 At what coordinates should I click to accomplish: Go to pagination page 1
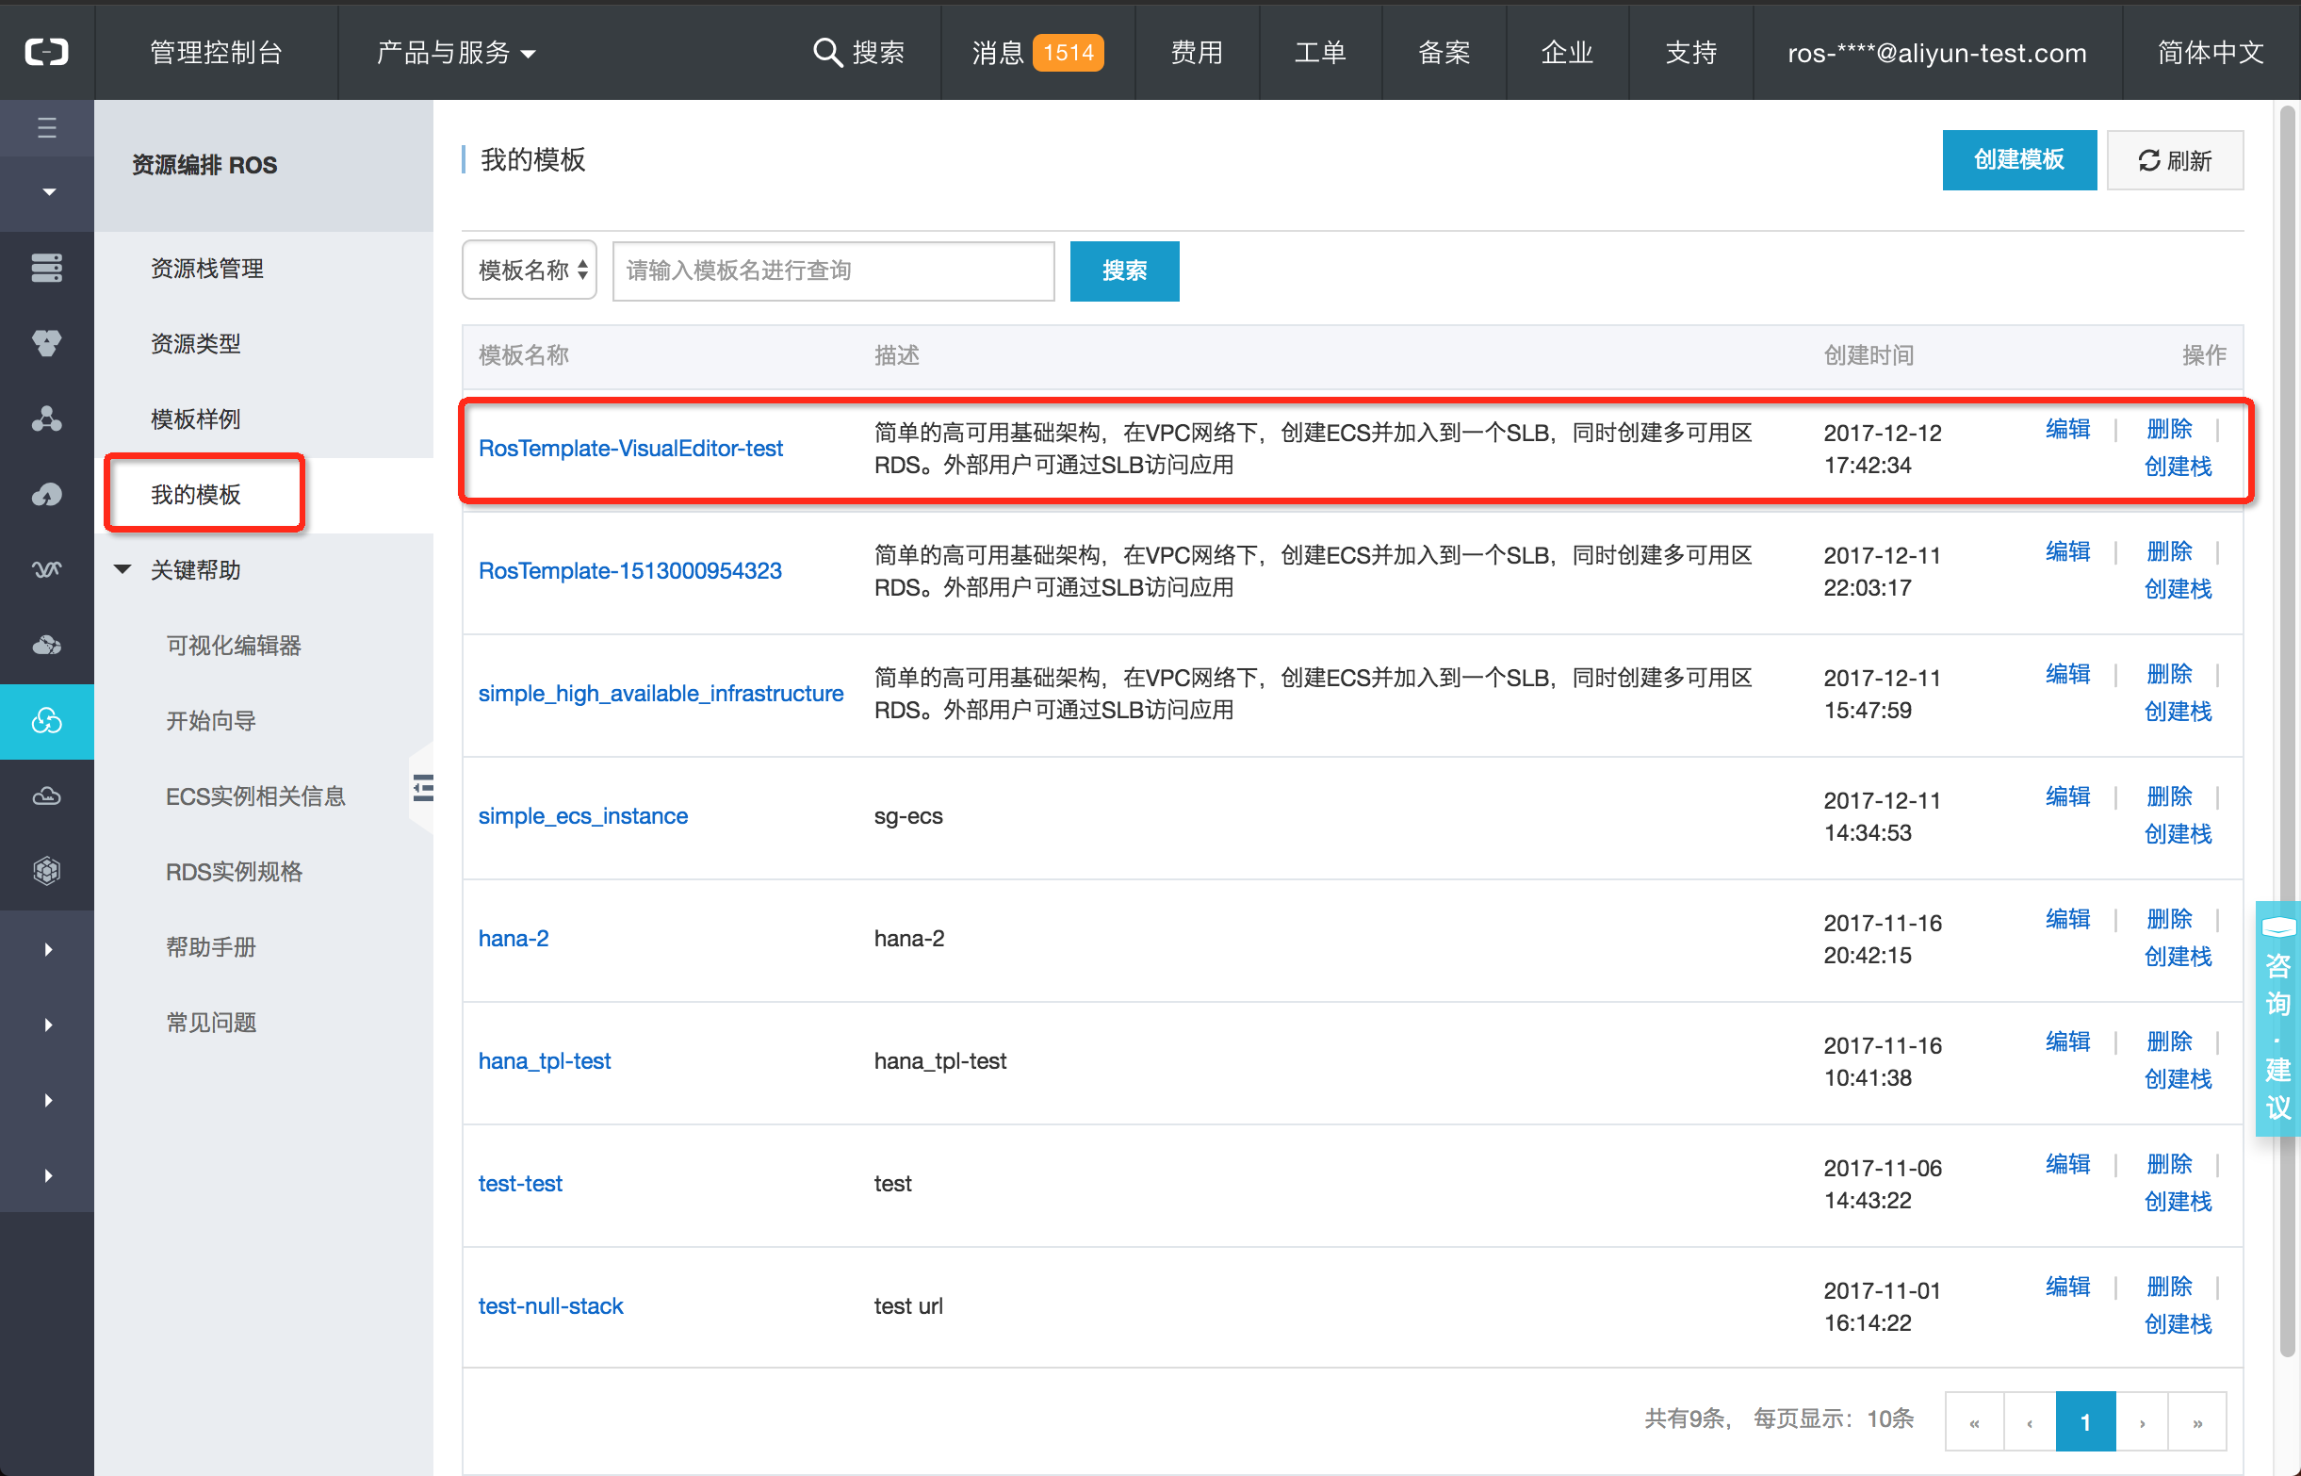coord(2085,1421)
